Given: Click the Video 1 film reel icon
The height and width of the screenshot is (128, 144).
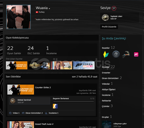Looking at the screenshot, I should (x=10, y=113).
